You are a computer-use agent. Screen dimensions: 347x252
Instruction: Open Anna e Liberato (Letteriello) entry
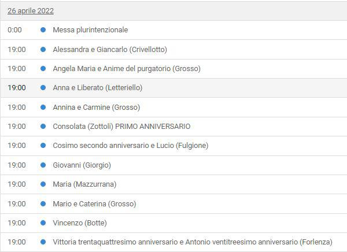click(x=98, y=88)
